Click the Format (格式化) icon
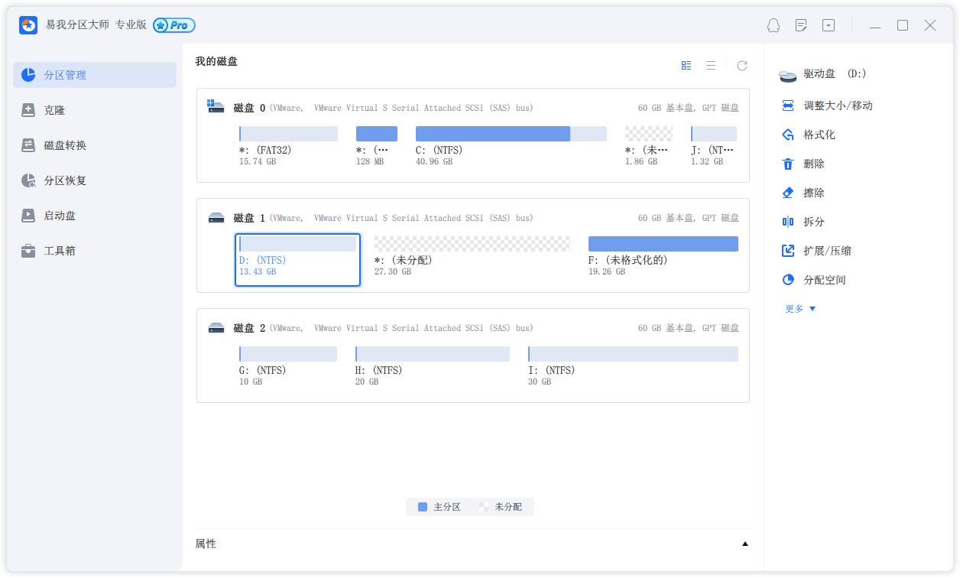The height and width of the screenshot is (578, 960). click(x=788, y=135)
